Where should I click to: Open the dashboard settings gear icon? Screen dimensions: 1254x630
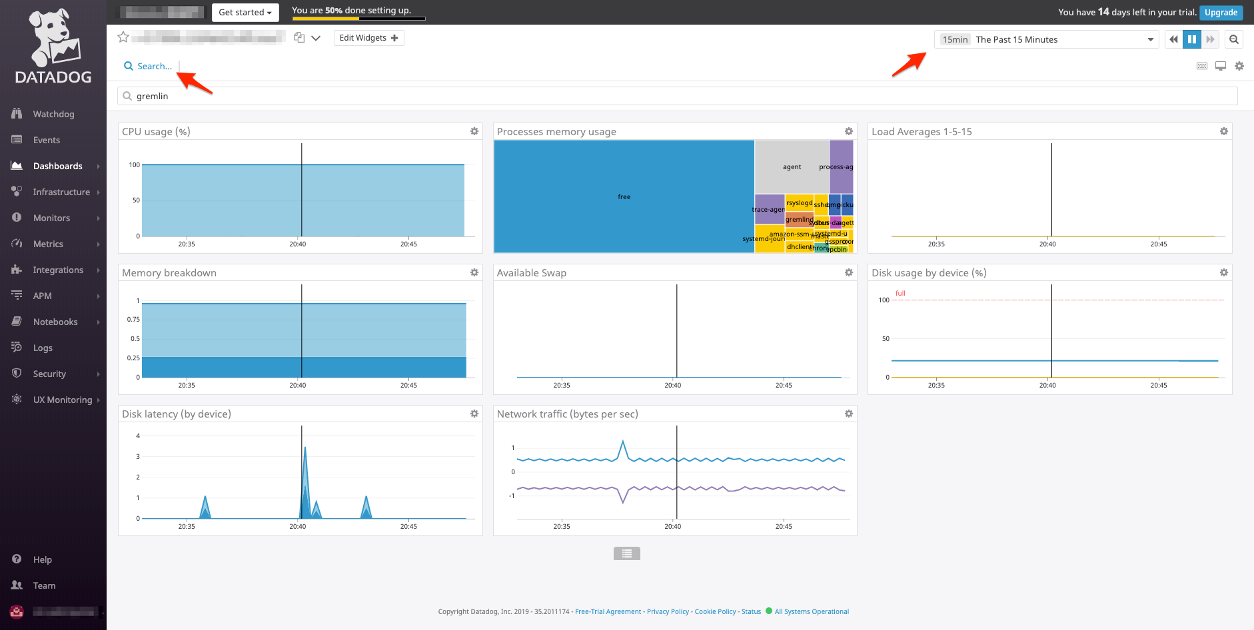(1239, 65)
